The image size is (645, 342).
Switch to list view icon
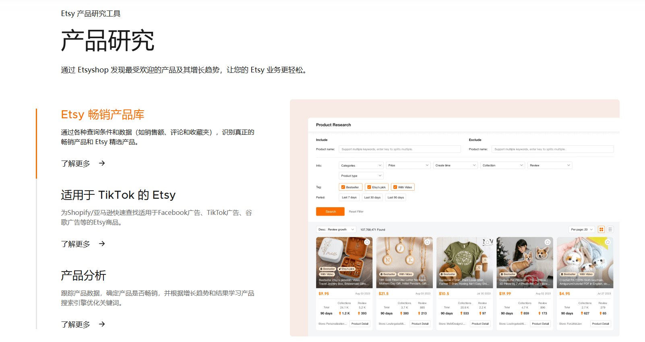click(x=610, y=230)
